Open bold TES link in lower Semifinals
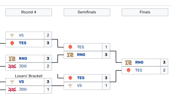This screenshot has width=172, height=104. pos(81,78)
